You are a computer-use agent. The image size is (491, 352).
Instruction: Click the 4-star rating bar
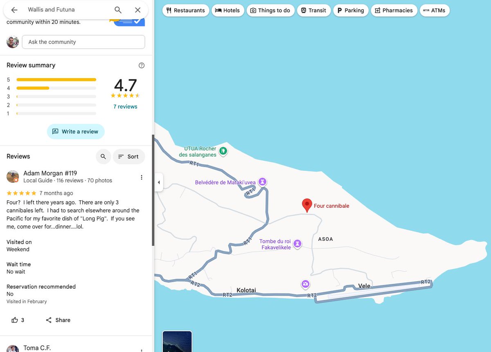56,88
